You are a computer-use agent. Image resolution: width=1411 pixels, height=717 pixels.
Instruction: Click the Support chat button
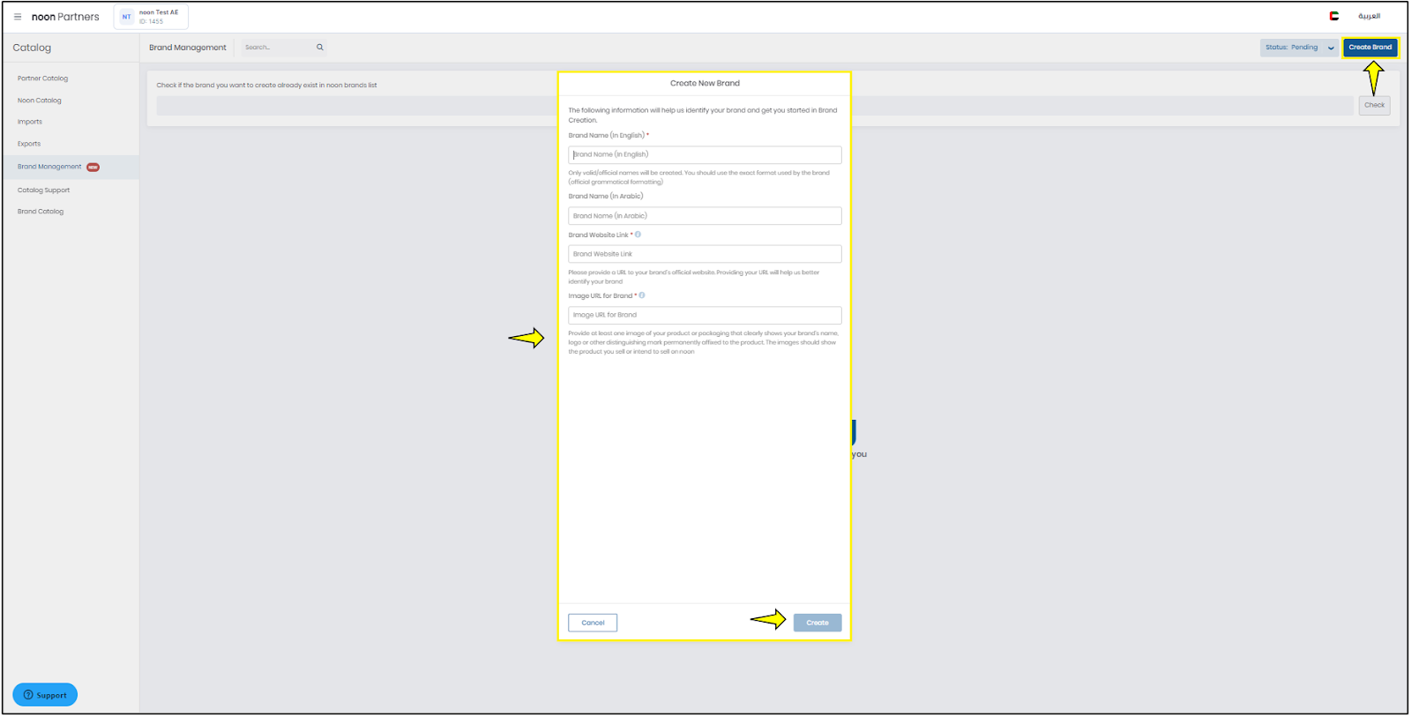pos(45,695)
